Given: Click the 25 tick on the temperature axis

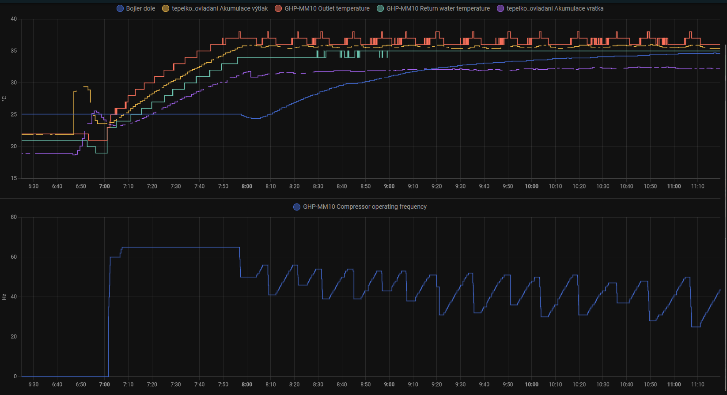Looking at the screenshot, I should [x=14, y=115].
